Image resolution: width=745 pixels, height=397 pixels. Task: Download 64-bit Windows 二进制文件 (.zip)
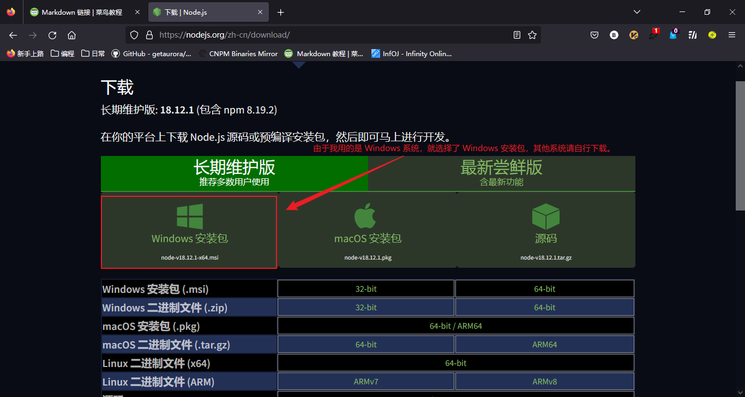click(x=545, y=308)
